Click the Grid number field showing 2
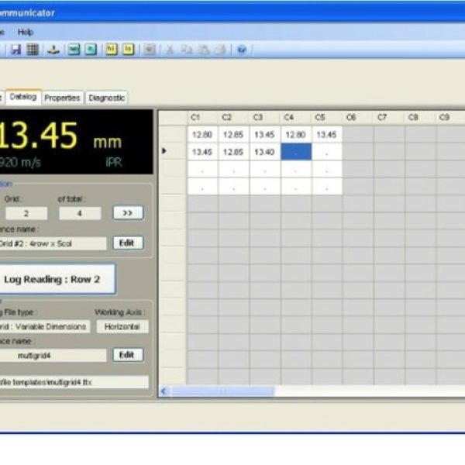Screen dimensions: 465x465 click(x=26, y=214)
